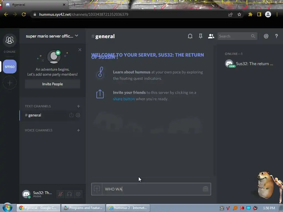Focus the message input containing WHO WA
283x212 pixels.
coord(152,189)
